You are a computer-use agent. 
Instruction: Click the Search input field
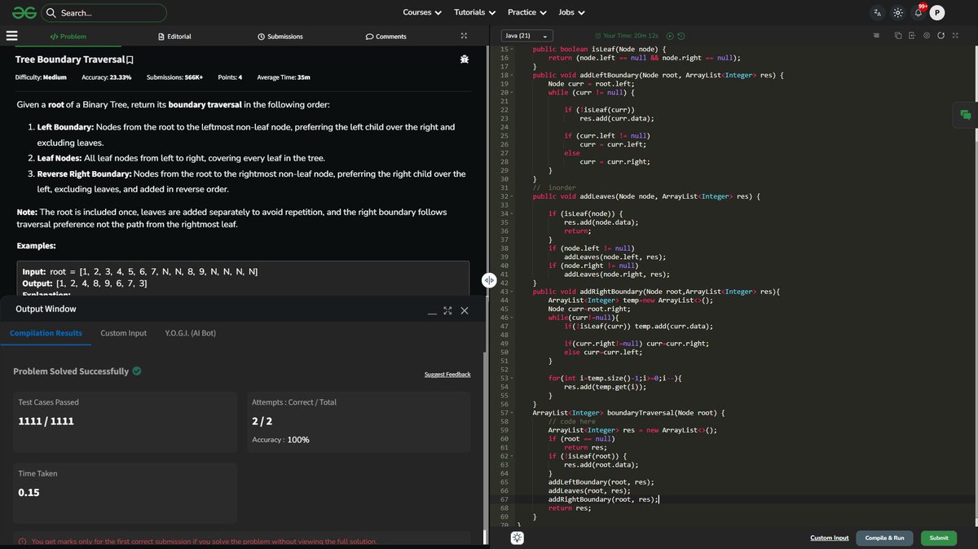pos(104,13)
